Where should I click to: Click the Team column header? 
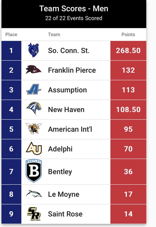coord(54,34)
